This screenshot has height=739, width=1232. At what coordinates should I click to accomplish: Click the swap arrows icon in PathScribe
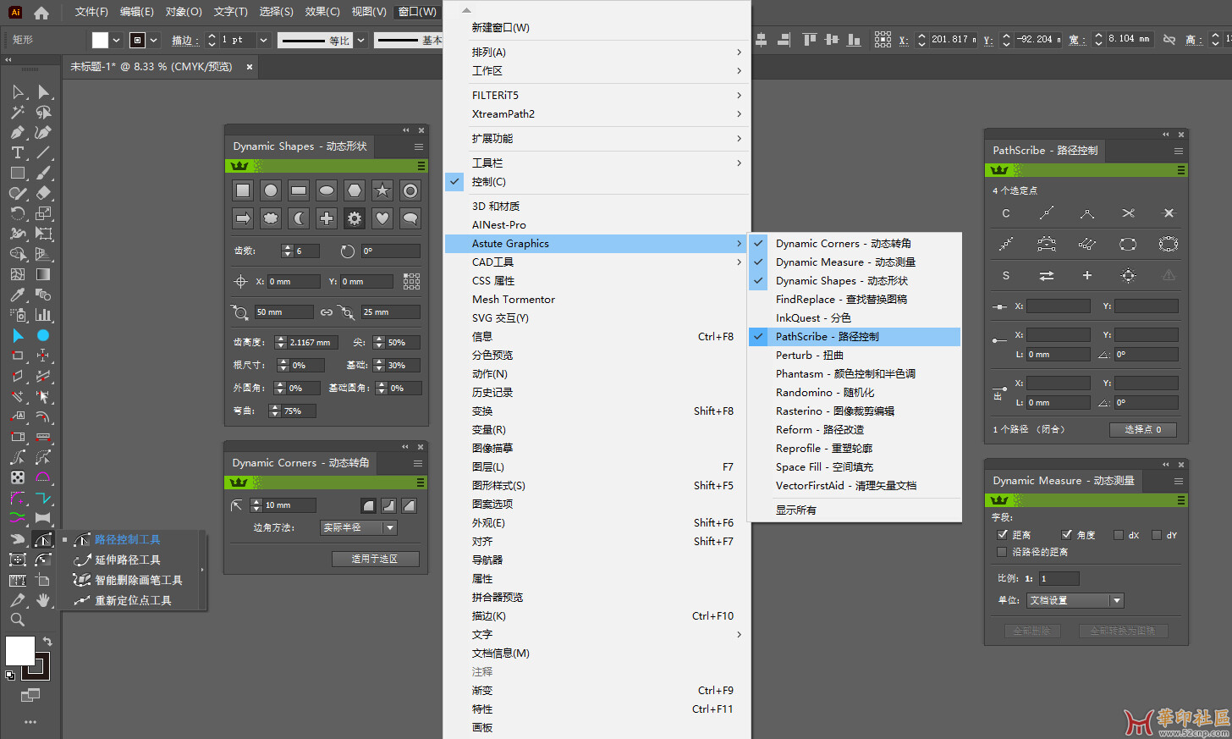click(1047, 275)
